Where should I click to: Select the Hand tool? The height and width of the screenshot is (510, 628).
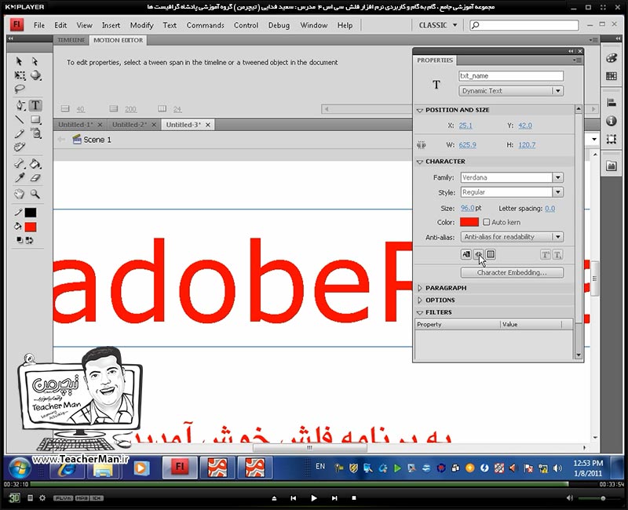tap(19, 194)
